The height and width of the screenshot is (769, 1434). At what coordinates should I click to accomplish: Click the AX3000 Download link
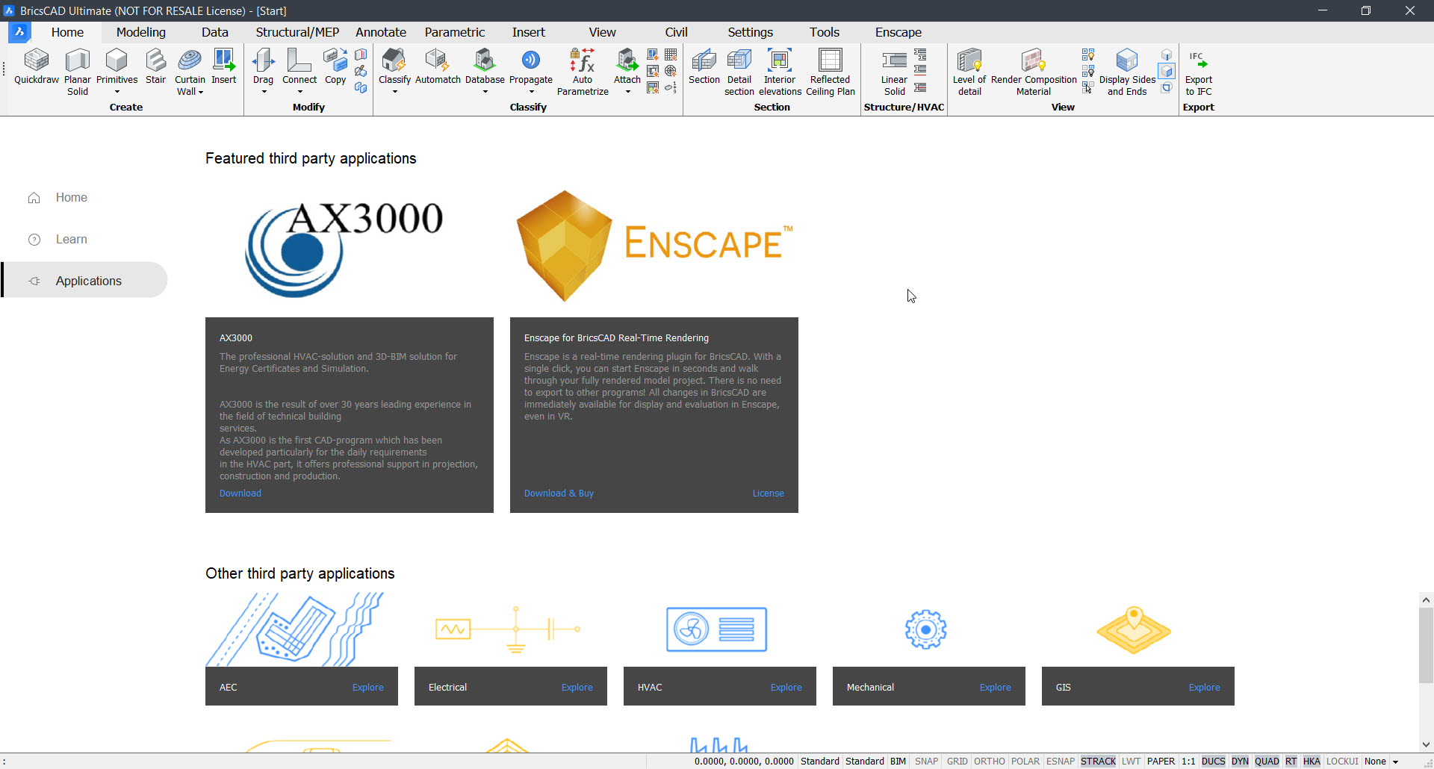(240, 494)
